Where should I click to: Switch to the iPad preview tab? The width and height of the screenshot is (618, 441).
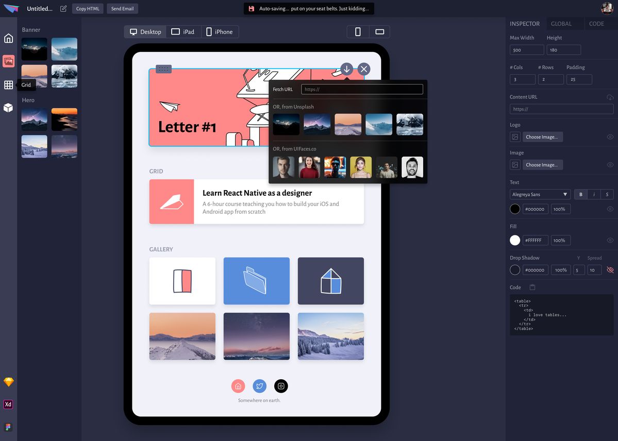click(x=183, y=32)
